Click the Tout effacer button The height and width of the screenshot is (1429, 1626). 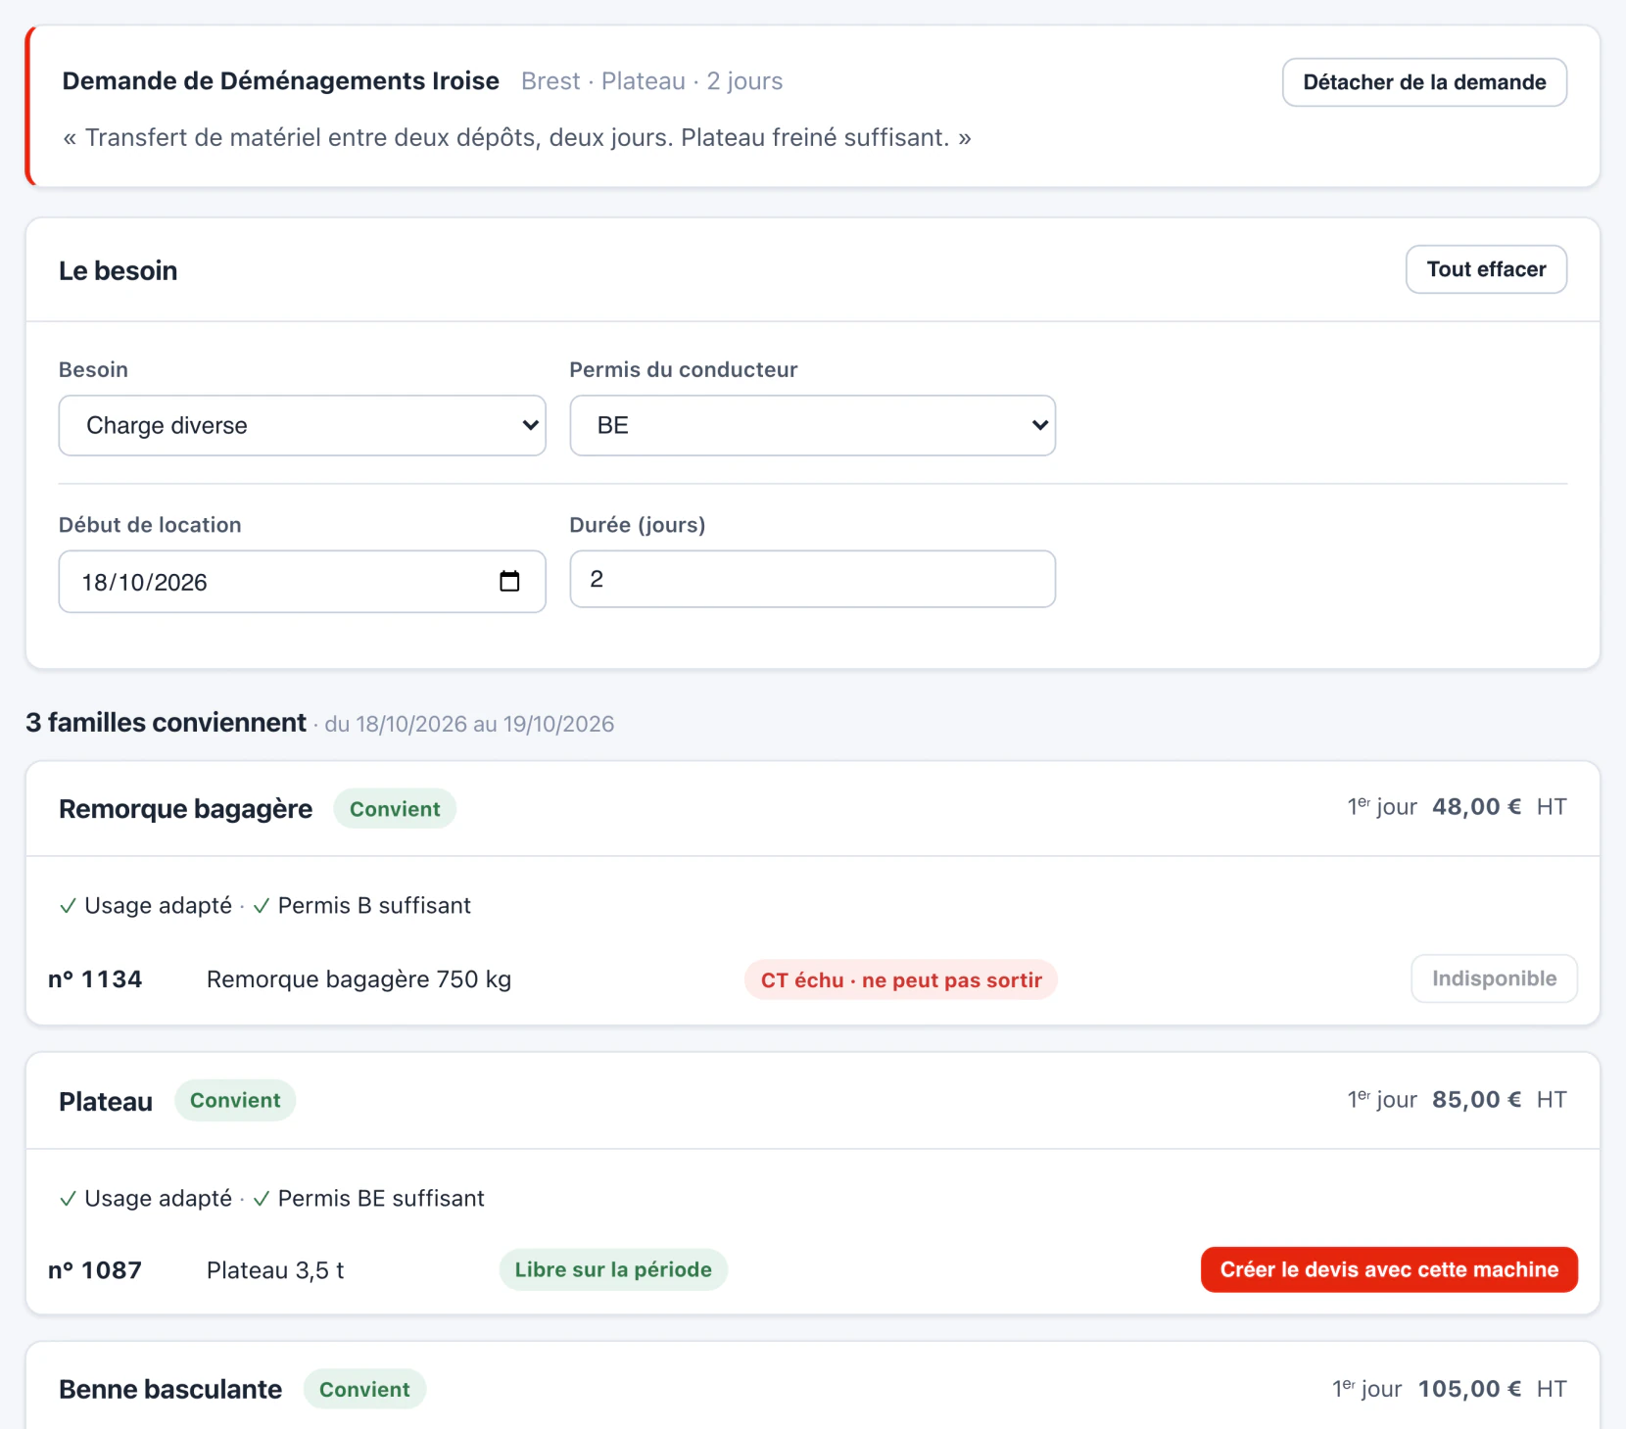click(1486, 269)
